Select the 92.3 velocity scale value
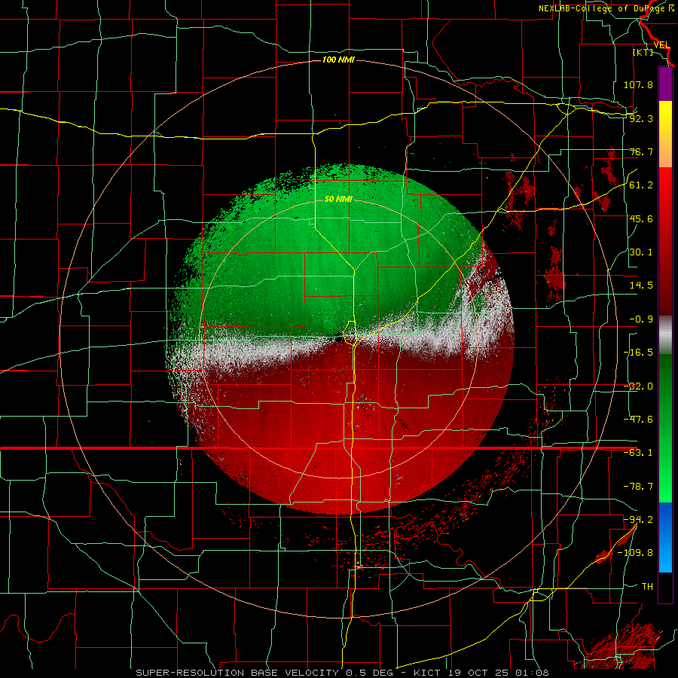678x678 pixels. click(641, 118)
